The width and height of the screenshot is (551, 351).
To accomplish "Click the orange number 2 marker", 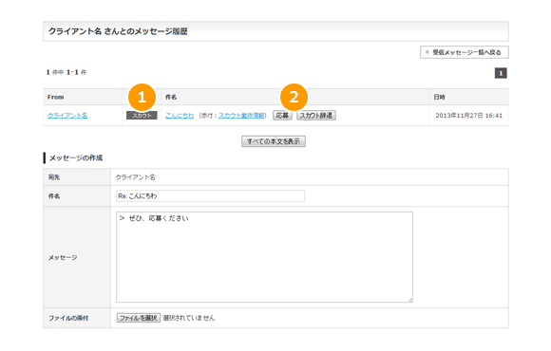I will point(294,97).
